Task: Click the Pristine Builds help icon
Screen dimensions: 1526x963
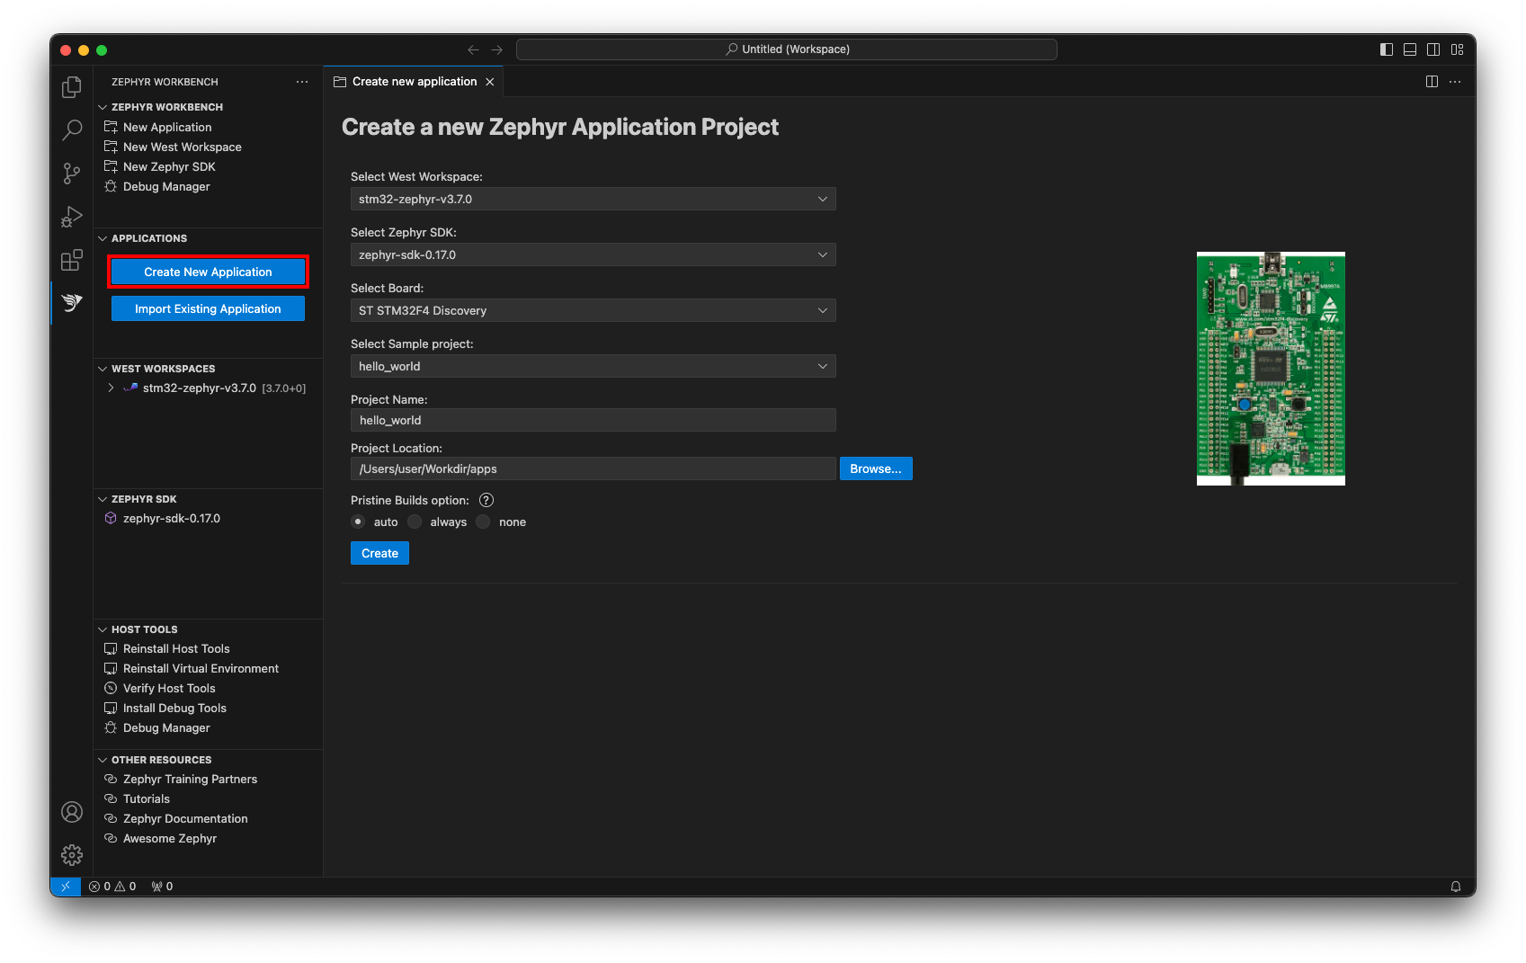Action: point(486,501)
